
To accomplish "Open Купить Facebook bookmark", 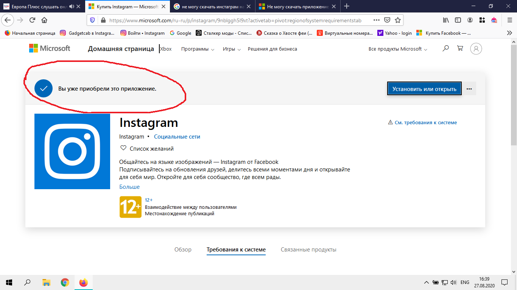I will [444, 33].
